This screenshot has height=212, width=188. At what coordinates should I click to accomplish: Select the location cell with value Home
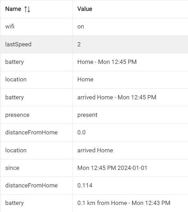point(36,80)
